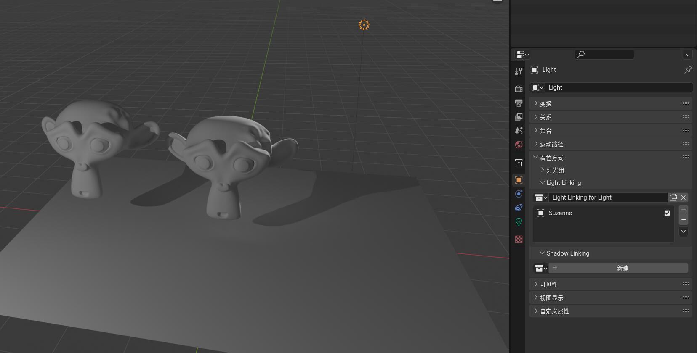The height and width of the screenshot is (353, 697).
Task: Click the 新建 button under Shadow Linking
Action: click(x=618, y=268)
